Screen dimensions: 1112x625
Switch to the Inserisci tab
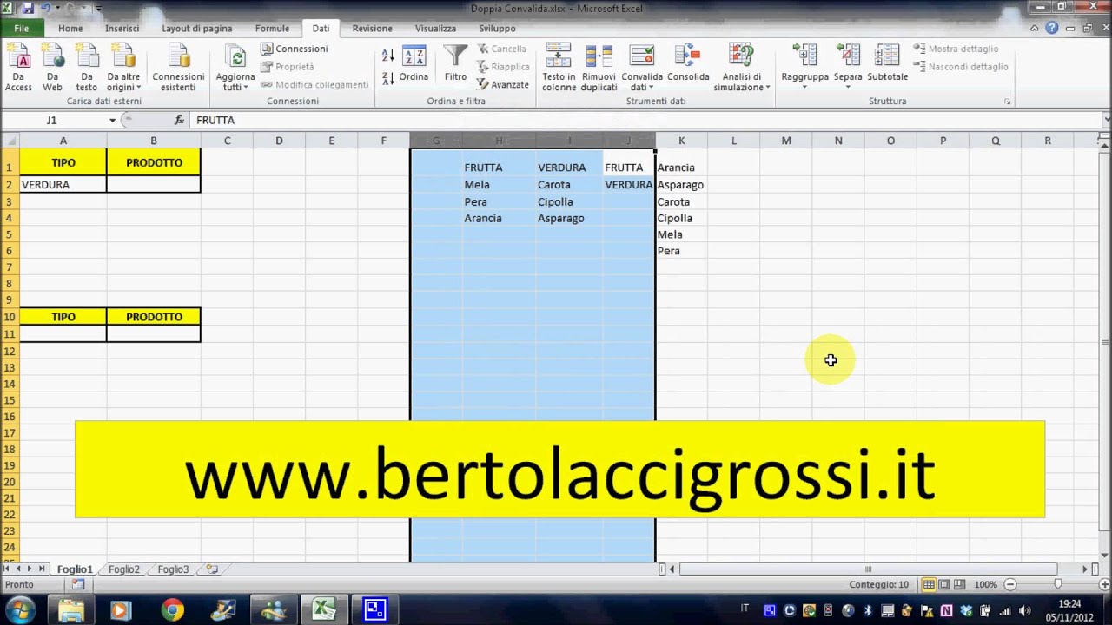coord(122,28)
